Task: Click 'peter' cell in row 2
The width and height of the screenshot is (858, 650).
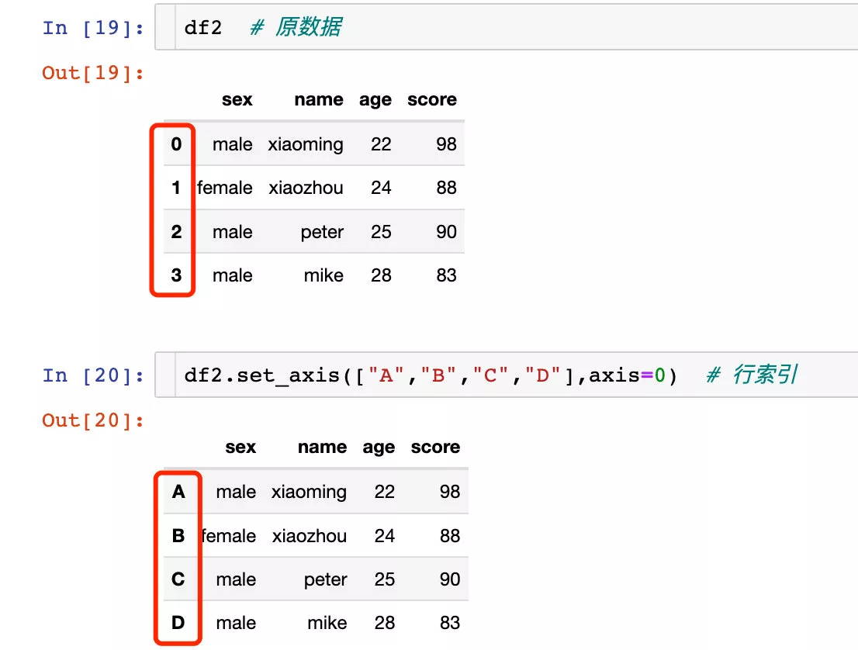Action: [x=322, y=233]
